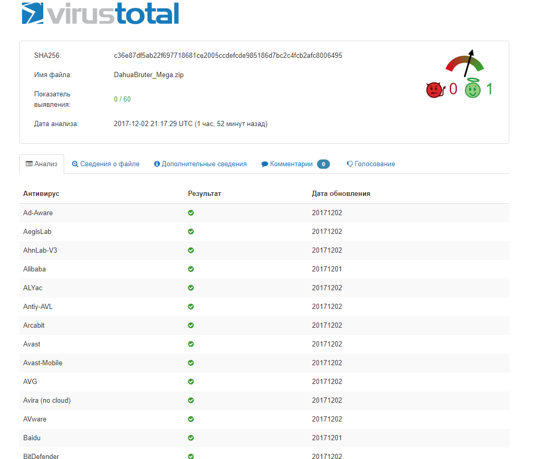Click the green harmless vote count 1
The height and width of the screenshot is (459, 550).
click(490, 89)
